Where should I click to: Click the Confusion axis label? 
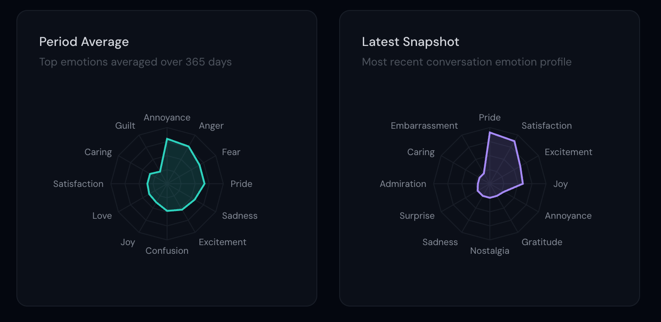167,251
